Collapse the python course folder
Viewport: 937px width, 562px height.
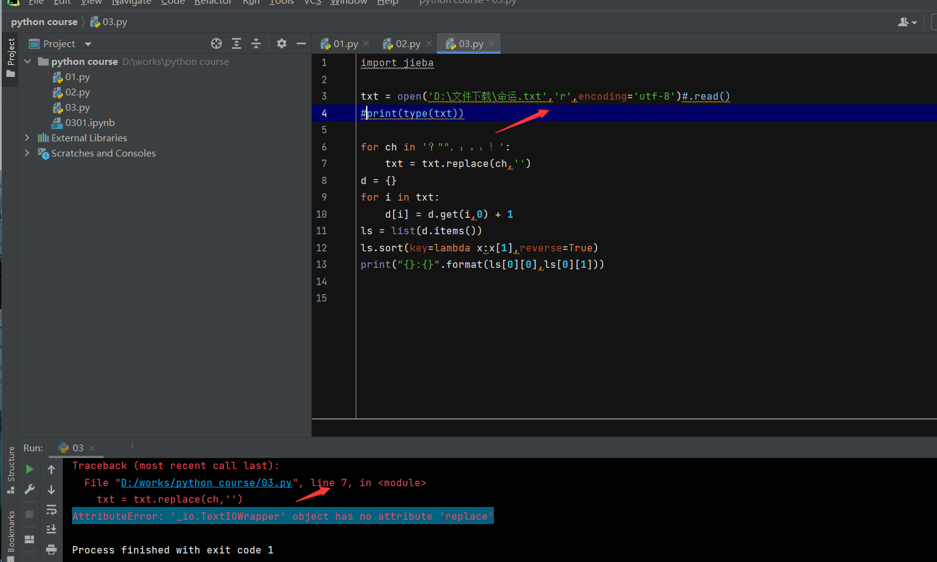[27, 61]
